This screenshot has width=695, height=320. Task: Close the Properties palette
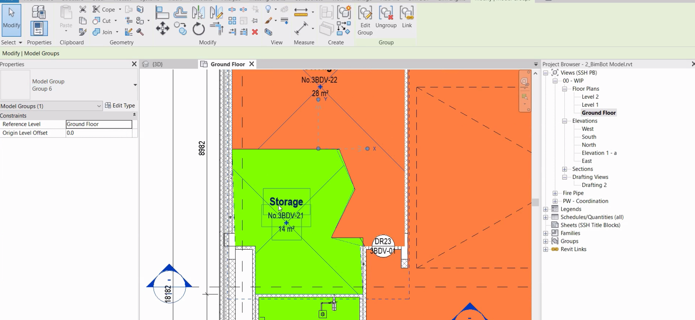(134, 64)
